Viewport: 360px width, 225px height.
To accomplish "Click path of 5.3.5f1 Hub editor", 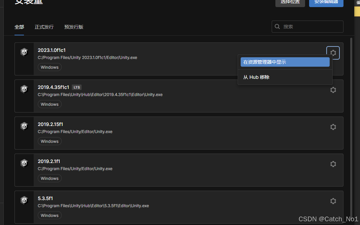I will [x=93, y=206].
